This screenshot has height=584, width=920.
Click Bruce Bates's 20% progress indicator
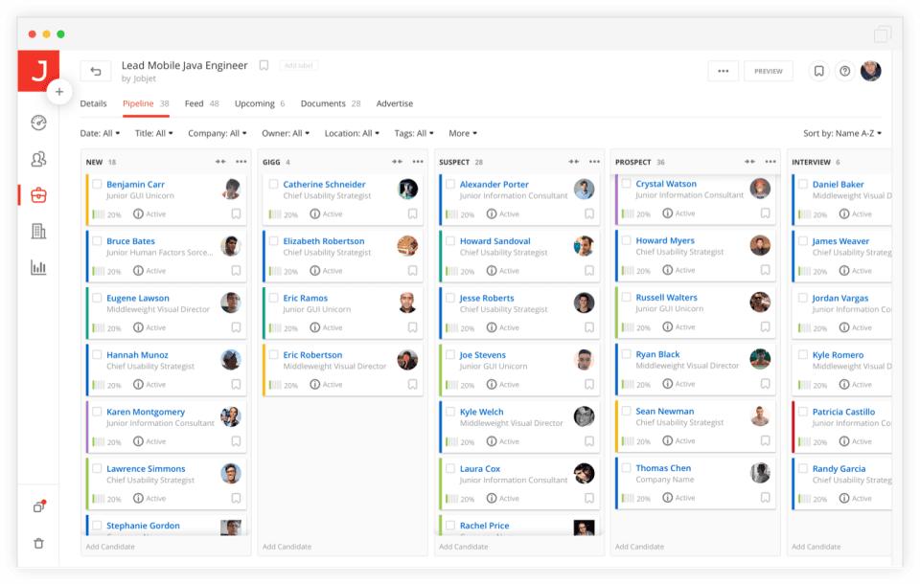pos(106,272)
